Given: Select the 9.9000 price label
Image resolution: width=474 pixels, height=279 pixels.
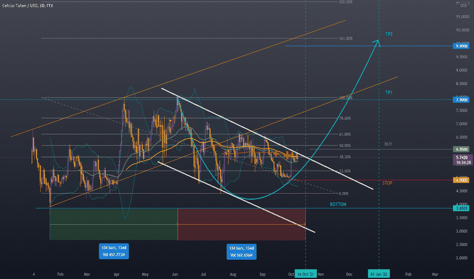Looking at the screenshot, I should pos(461,46).
